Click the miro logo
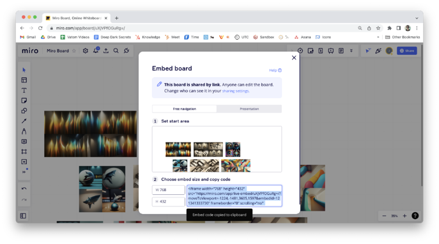 pos(30,50)
